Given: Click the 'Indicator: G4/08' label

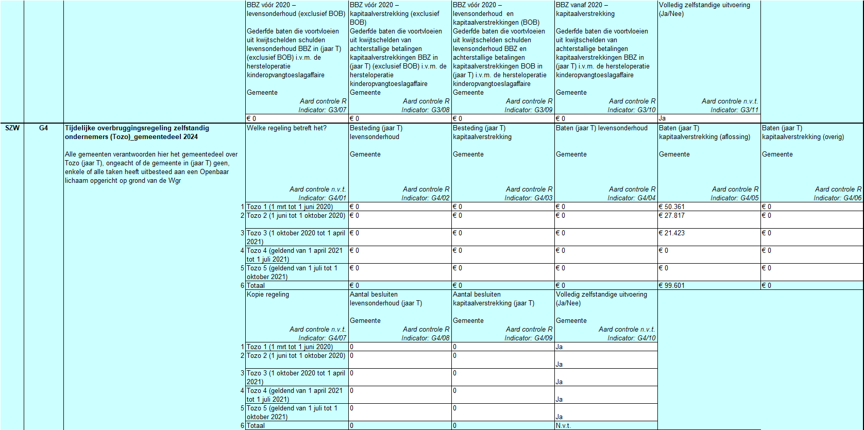Looking at the screenshot, I should click(426, 338).
